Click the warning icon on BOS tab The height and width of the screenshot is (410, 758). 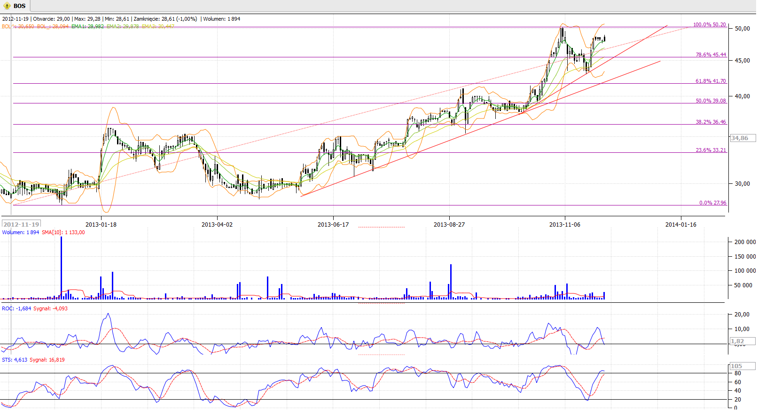[x=7, y=6]
